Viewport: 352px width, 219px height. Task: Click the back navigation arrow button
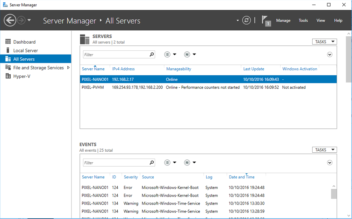pyautogui.click(x=10, y=20)
